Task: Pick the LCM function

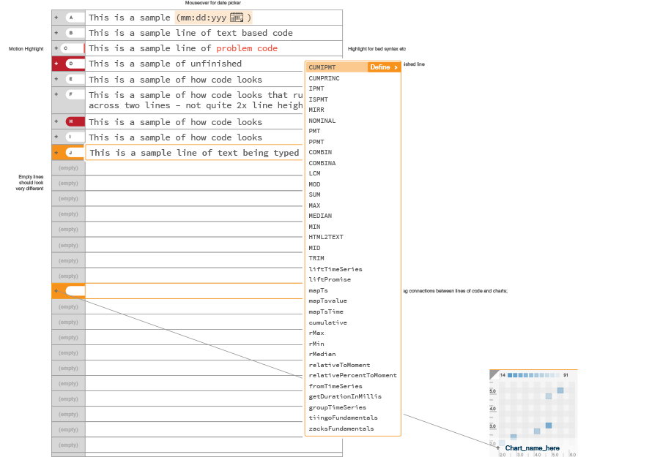Action: coord(314,173)
